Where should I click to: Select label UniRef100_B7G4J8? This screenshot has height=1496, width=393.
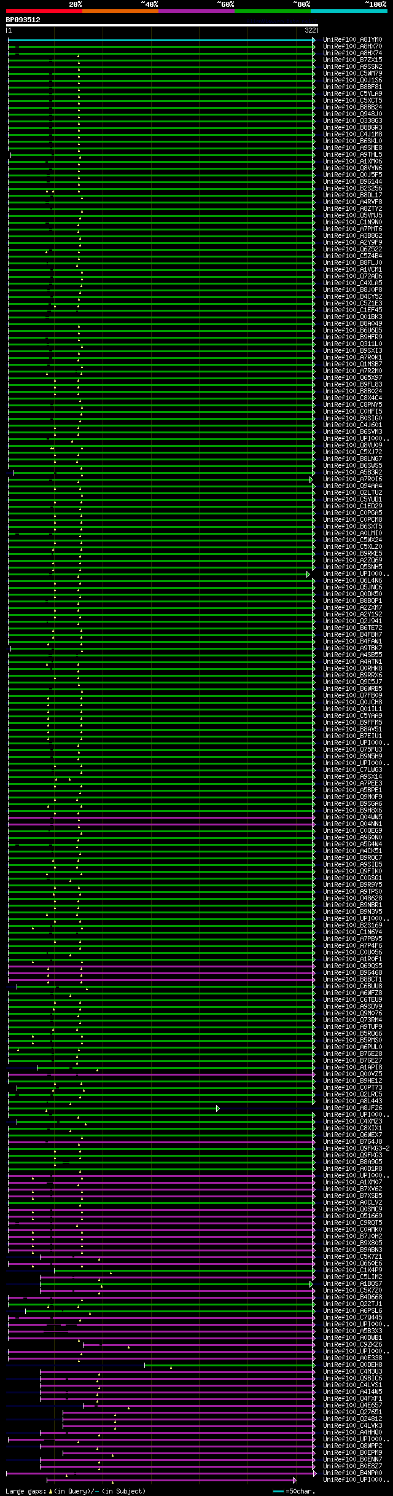coord(352,1142)
